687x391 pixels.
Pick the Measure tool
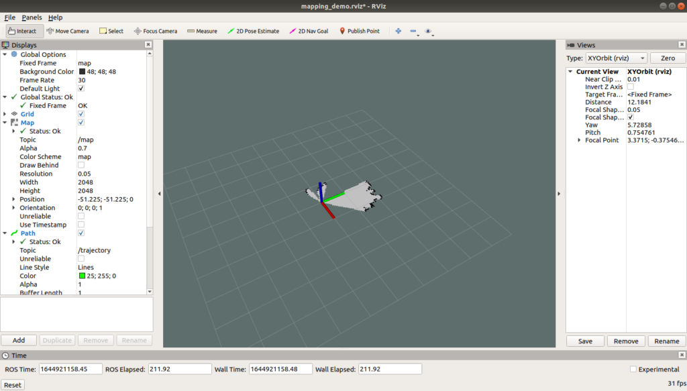click(x=202, y=31)
